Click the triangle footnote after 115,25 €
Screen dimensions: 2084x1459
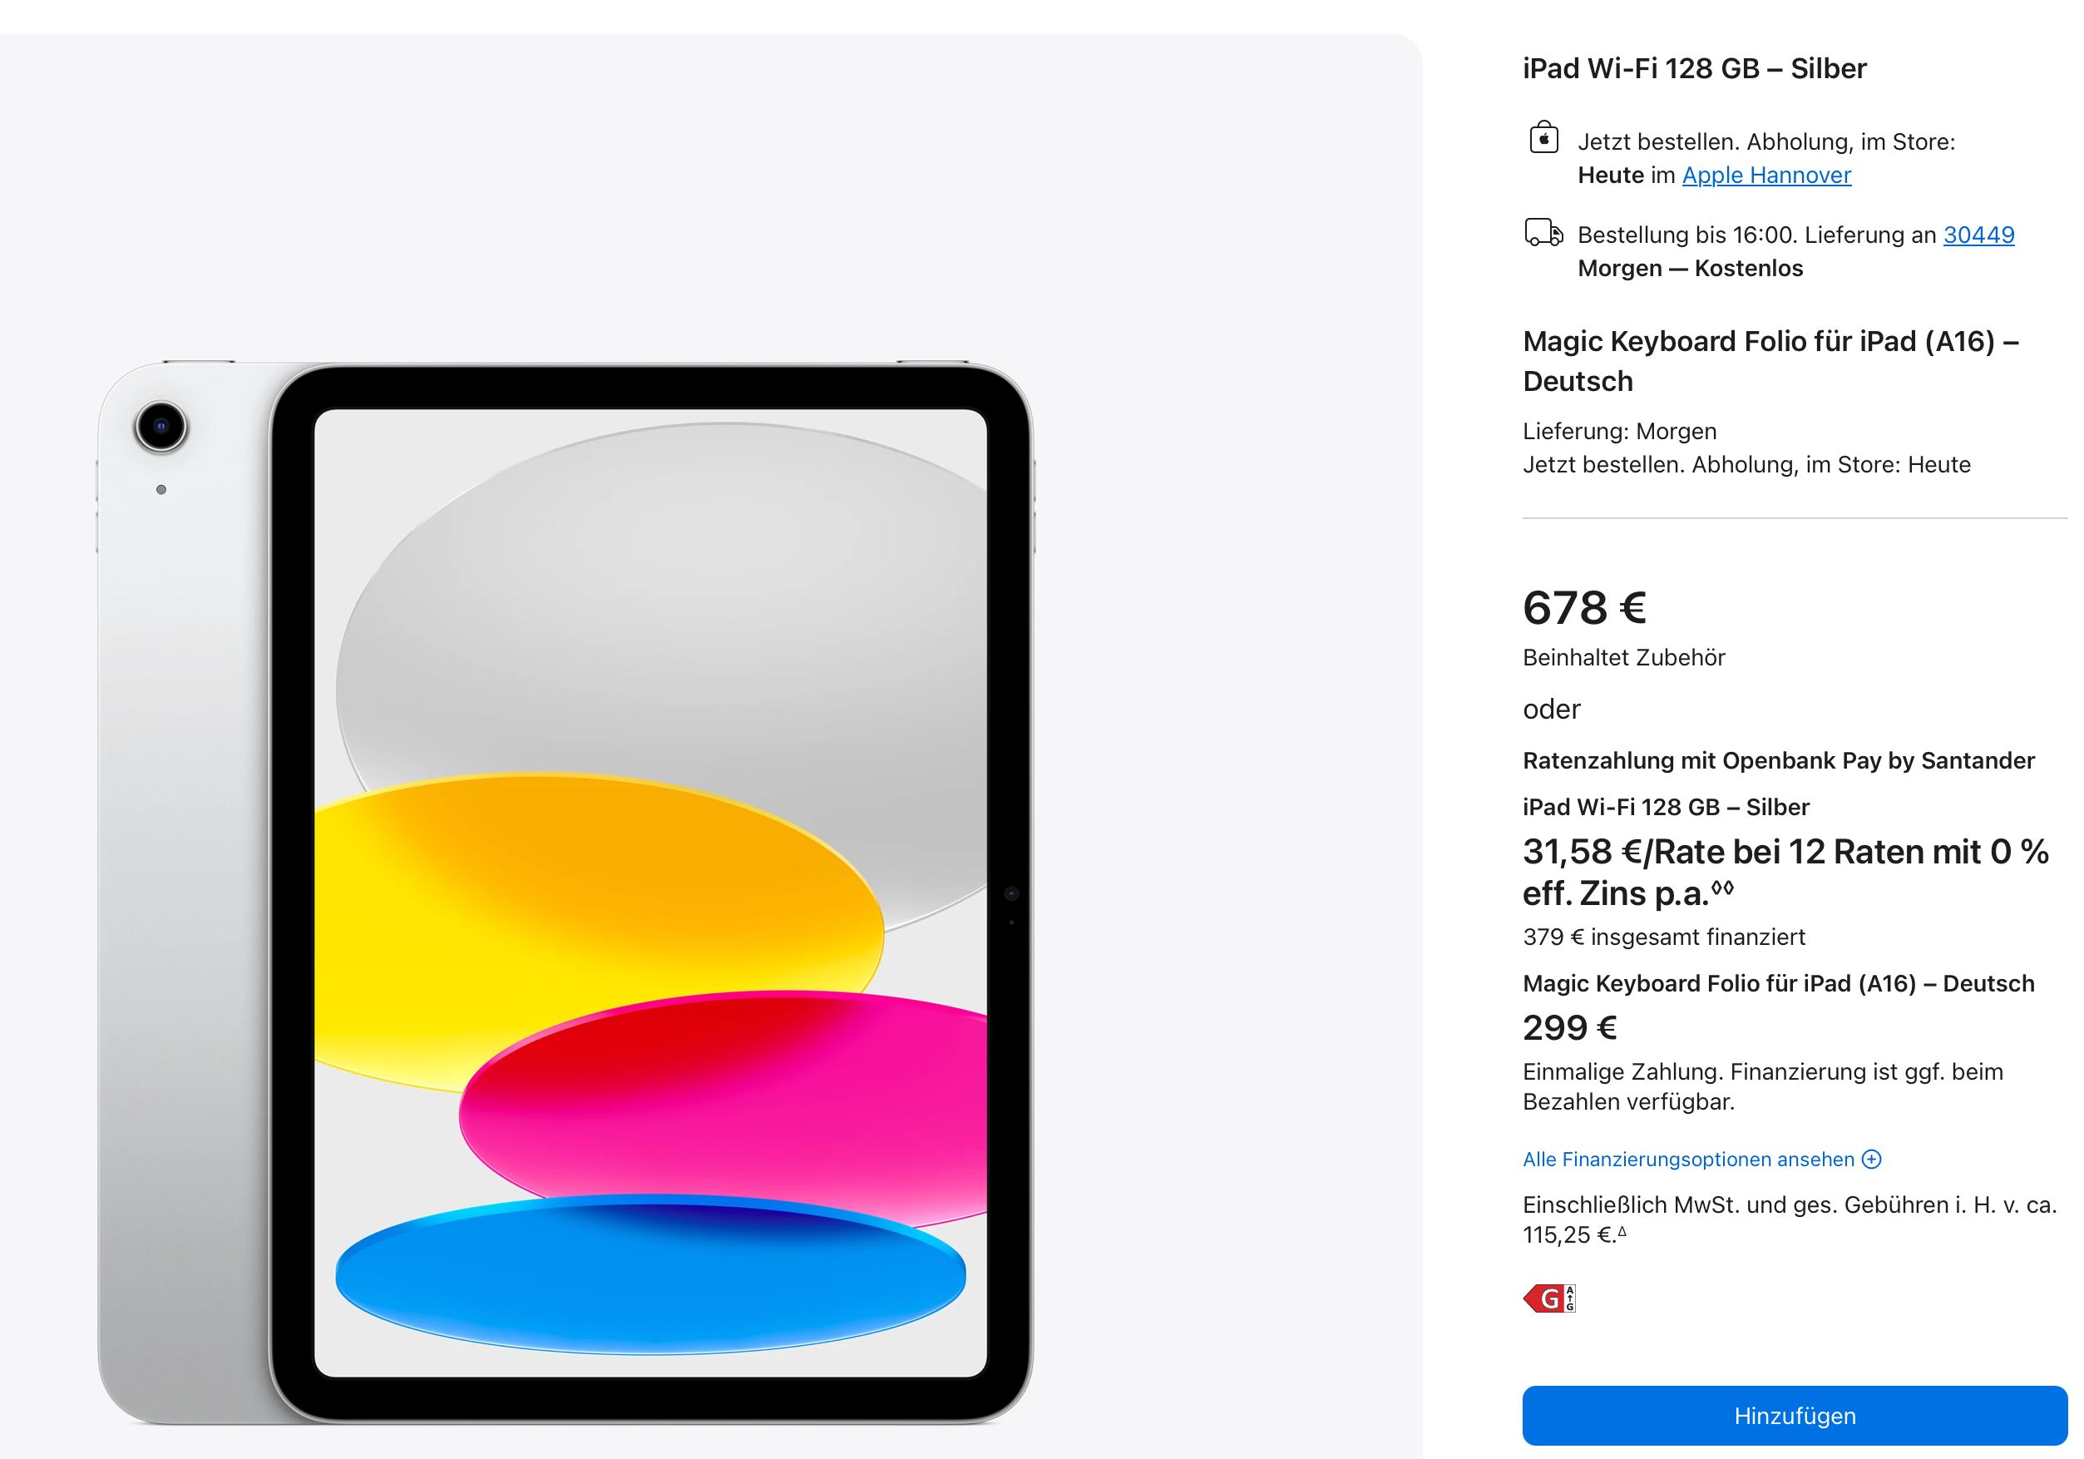[1622, 1231]
